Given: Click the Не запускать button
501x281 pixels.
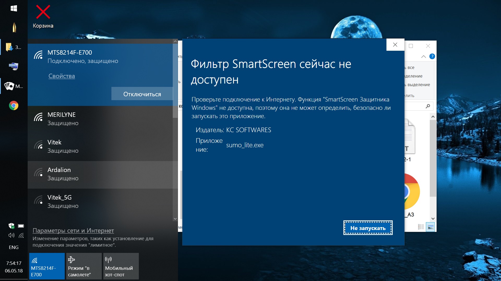Looking at the screenshot, I should pos(368,228).
